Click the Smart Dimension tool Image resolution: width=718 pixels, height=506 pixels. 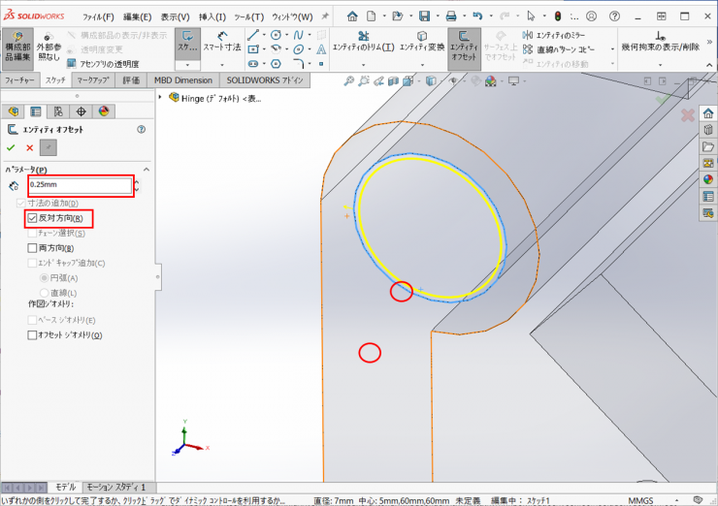221,41
